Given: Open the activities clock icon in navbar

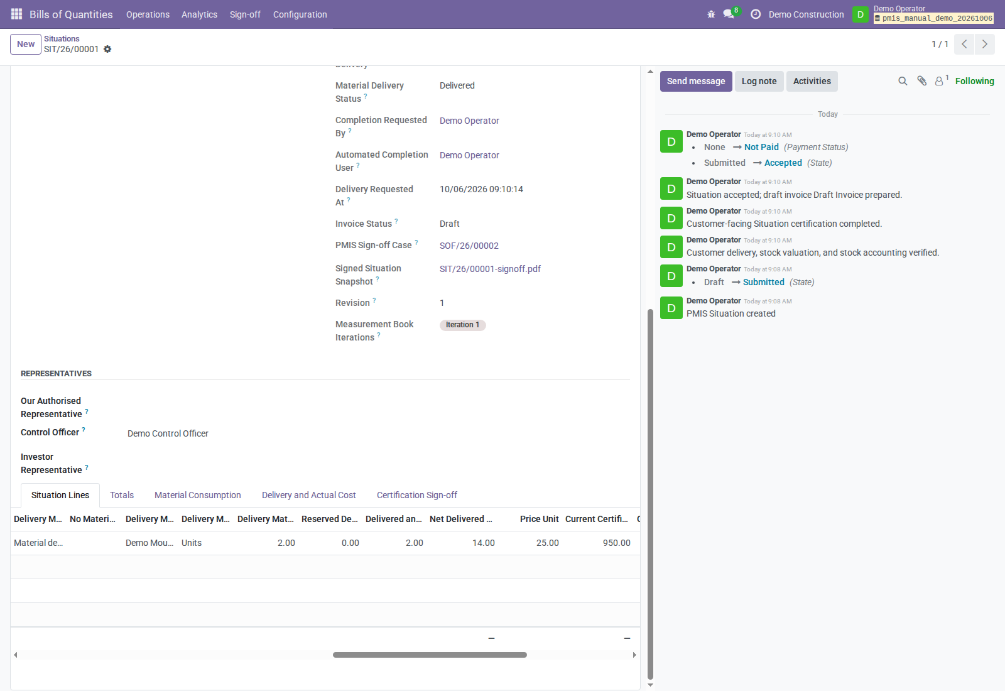Looking at the screenshot, I should coord(756,14).
